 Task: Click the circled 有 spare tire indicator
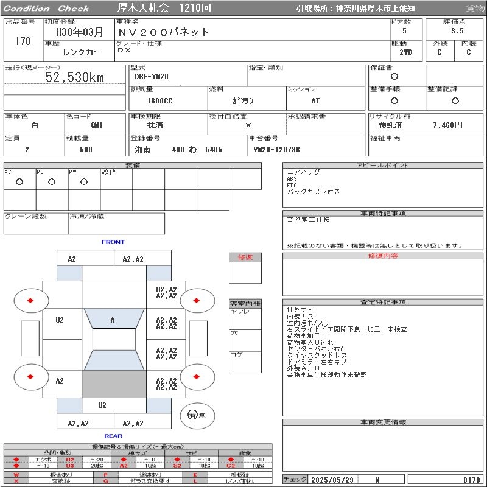tap(193, 415)
